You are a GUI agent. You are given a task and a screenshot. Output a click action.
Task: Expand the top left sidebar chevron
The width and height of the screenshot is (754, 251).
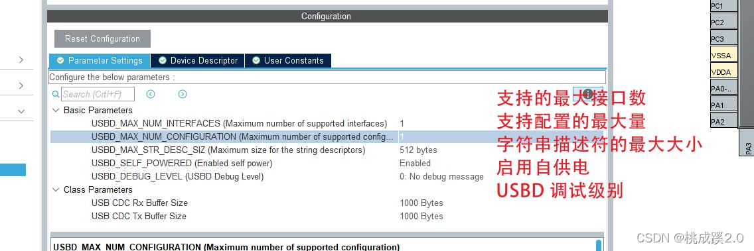[21, 60]
